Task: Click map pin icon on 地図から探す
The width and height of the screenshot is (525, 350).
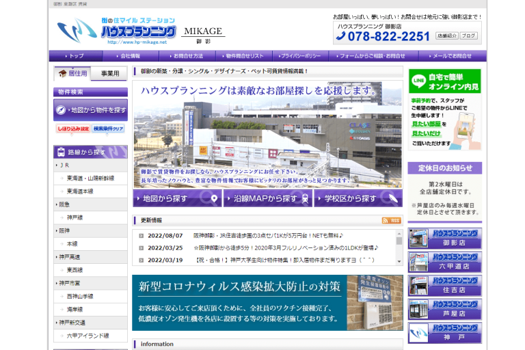Action: pos(214,199)
